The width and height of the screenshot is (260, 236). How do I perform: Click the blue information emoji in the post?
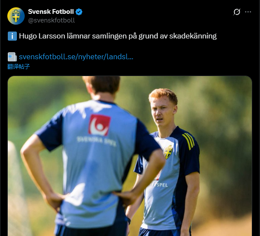coord(12,36)
